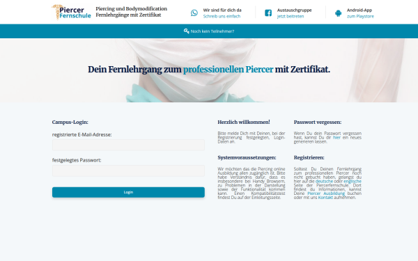The height and width of the screenshot is (261, 418).
Task: Click the Android robot icon
Action: coord(339,13)
